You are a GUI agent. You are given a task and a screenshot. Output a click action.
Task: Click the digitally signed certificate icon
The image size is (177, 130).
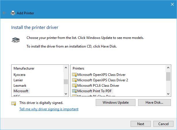pyautogui.click(x=14, y=103)
